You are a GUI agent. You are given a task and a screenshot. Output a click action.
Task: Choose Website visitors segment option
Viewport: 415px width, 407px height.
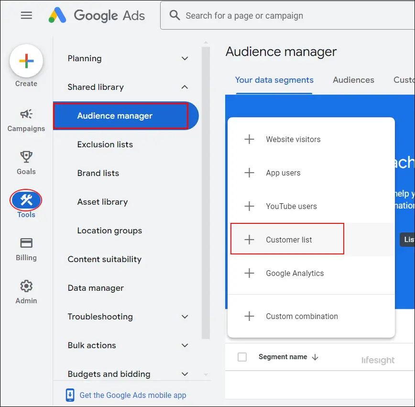311,139
